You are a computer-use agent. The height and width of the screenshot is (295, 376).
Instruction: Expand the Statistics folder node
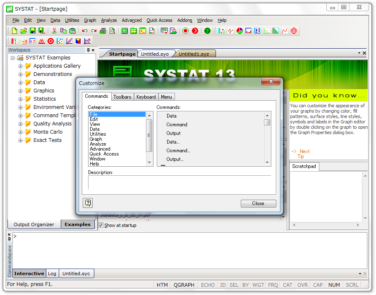(20, 99)
